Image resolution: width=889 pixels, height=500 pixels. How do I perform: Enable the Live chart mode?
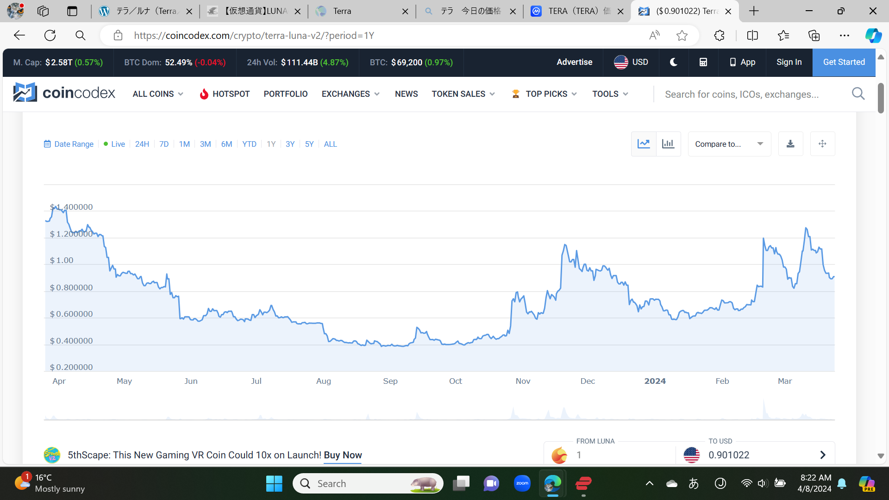tap(114, 144)
